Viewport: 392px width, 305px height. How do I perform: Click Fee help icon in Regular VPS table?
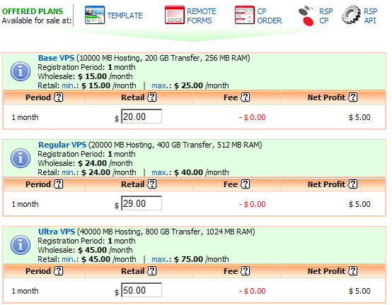tap(245, 184)
